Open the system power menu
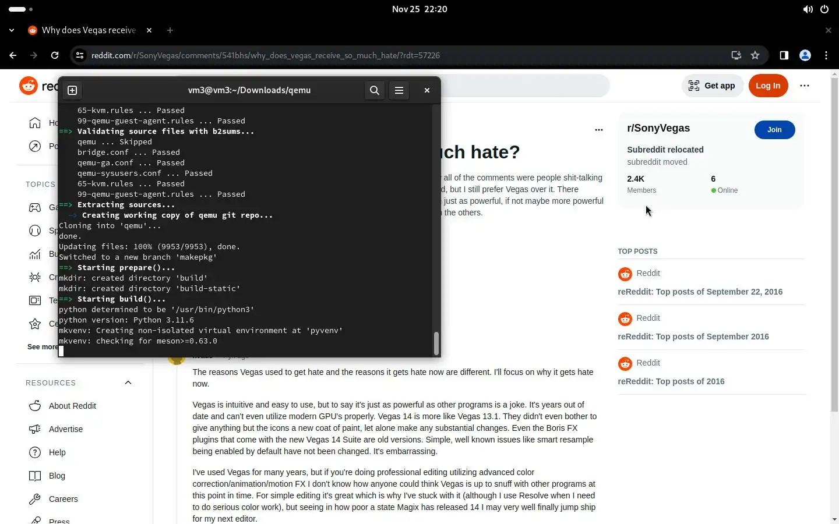Image resolution: width=839 pixels, height=524 pixels. tap(824, 9)
